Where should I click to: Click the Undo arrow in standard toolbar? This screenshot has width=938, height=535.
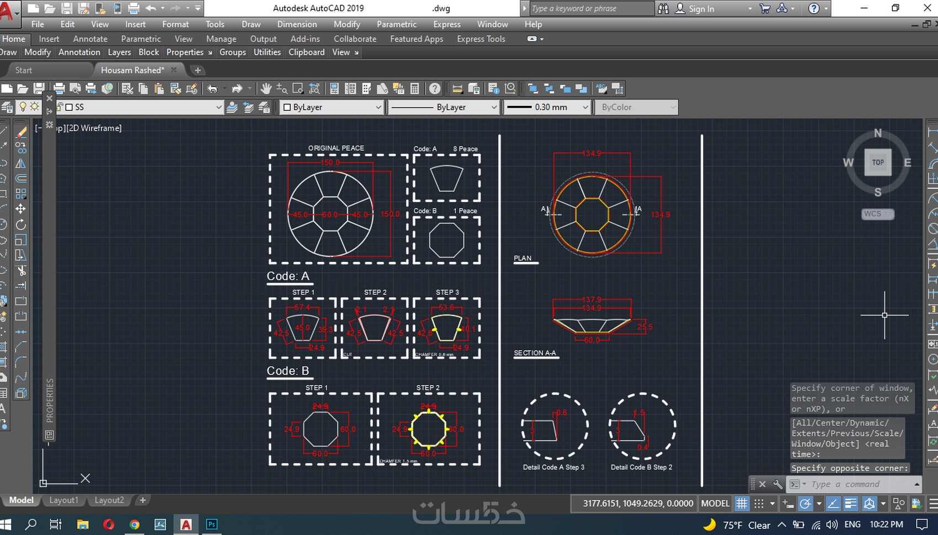[x=212, y=88]
